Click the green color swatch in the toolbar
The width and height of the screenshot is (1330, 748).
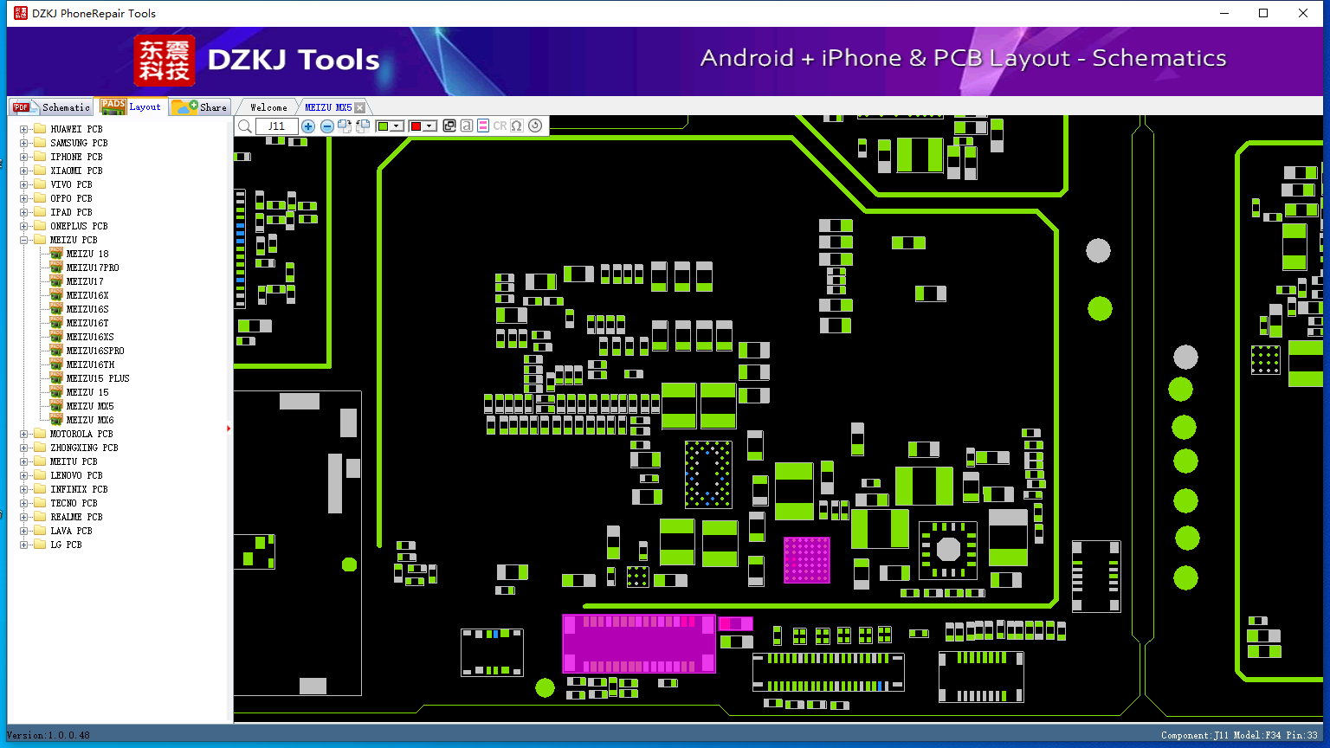click(x=383, y=126)
